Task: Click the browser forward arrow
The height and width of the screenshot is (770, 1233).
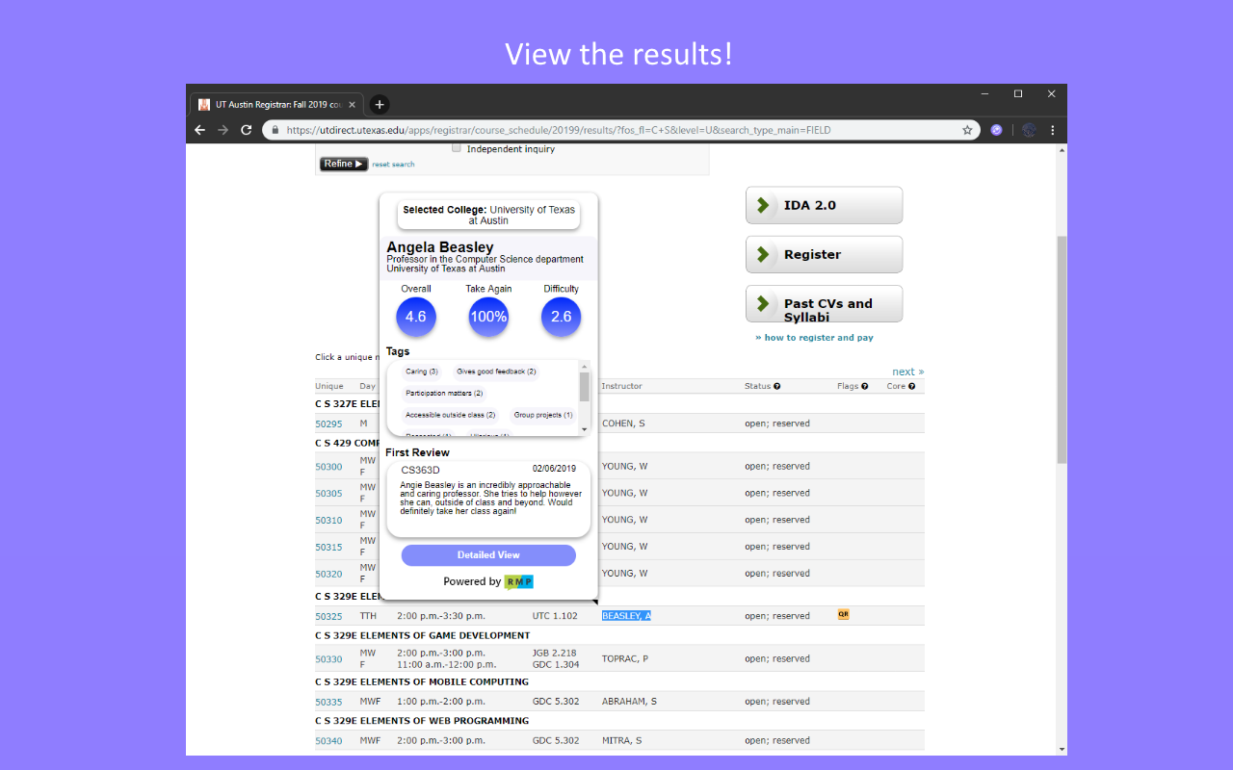Action: [x=223, y=130]
